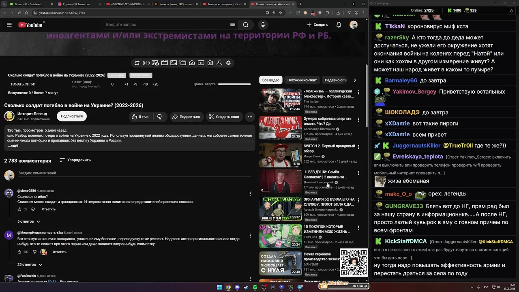Click the clapperboard icon in video toolbar

(x=165, y=63)
